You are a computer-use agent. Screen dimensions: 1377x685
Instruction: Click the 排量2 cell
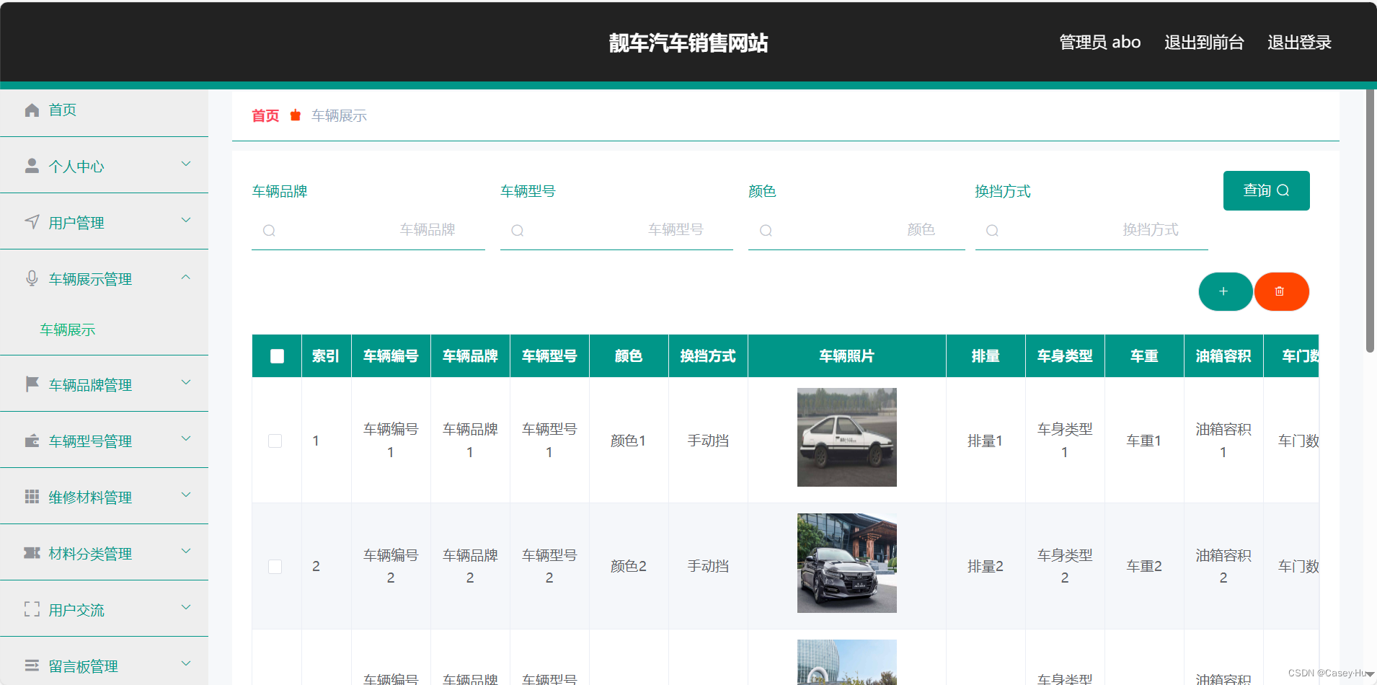pyautogui.click(x=985, y=567)
